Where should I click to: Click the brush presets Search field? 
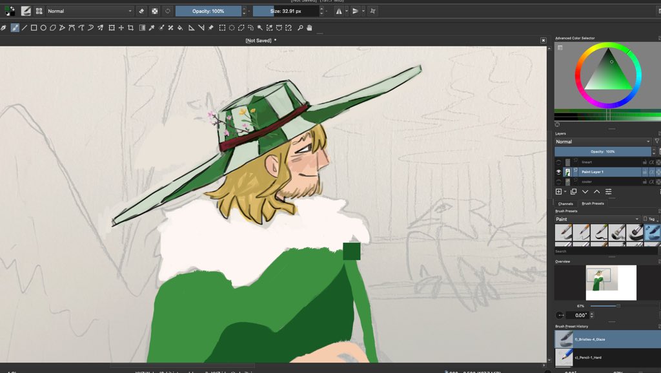(x=605, y=251)
